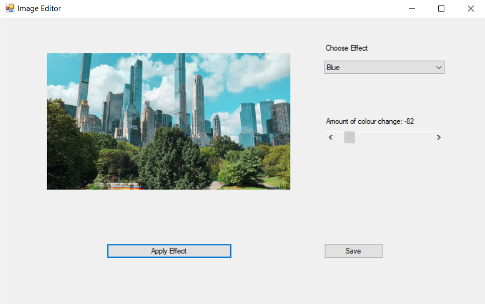Click the Image Editor title text
Image resolution: width=485 pixels, height=304 pixels.
[x=40, y=8]
